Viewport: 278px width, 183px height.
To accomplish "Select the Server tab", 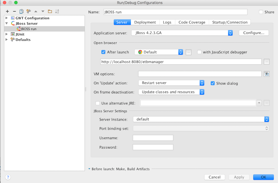I will pyautogui.click(x=122, y=22).
